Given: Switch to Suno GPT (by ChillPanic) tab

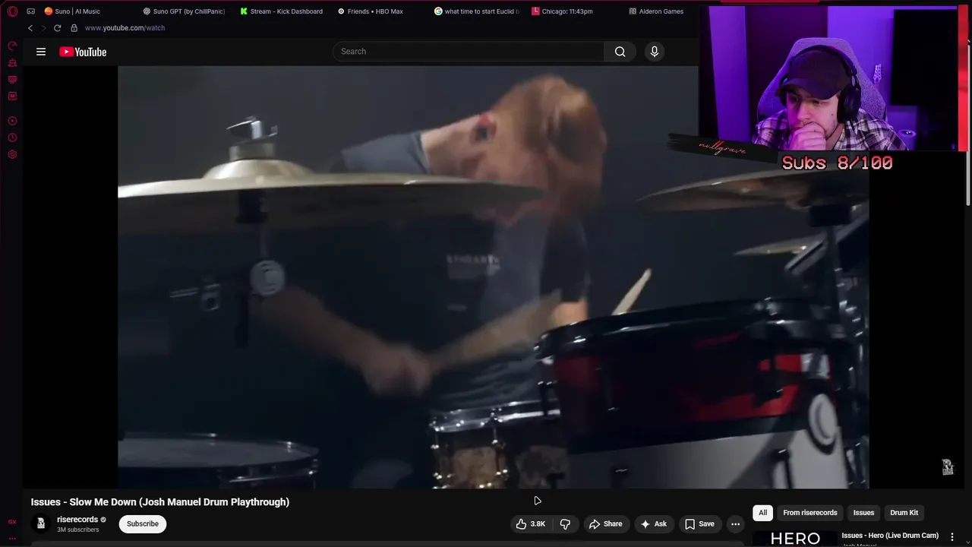Looking at the screenshot, I should point(184,11).
